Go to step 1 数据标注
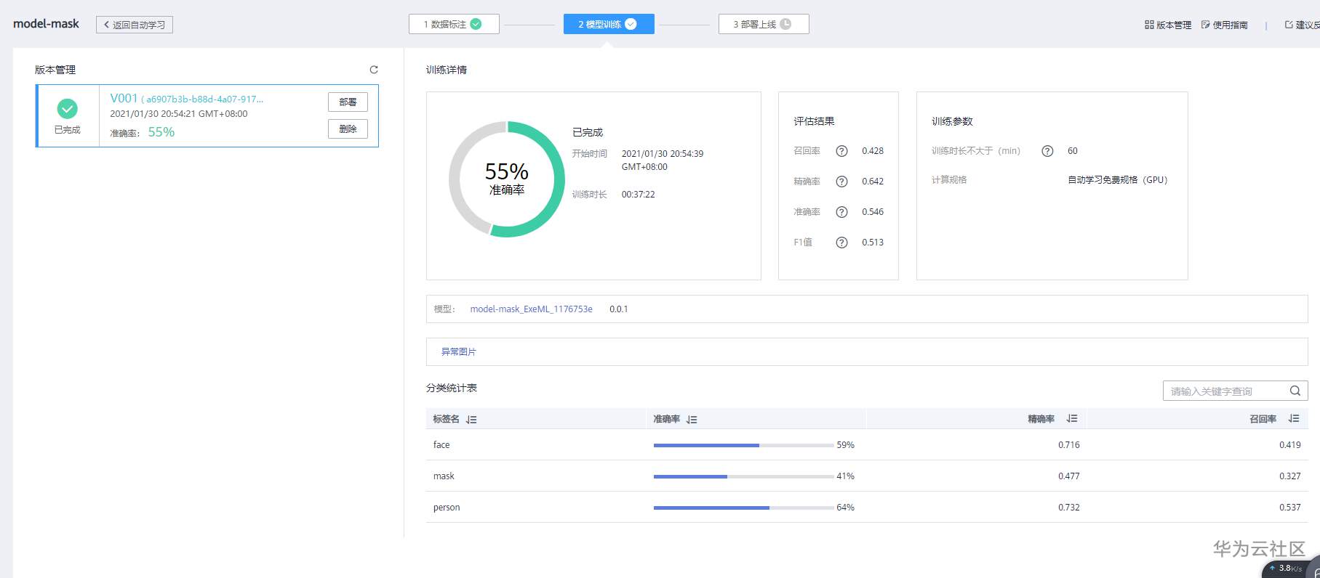 [x=454, y=24]
